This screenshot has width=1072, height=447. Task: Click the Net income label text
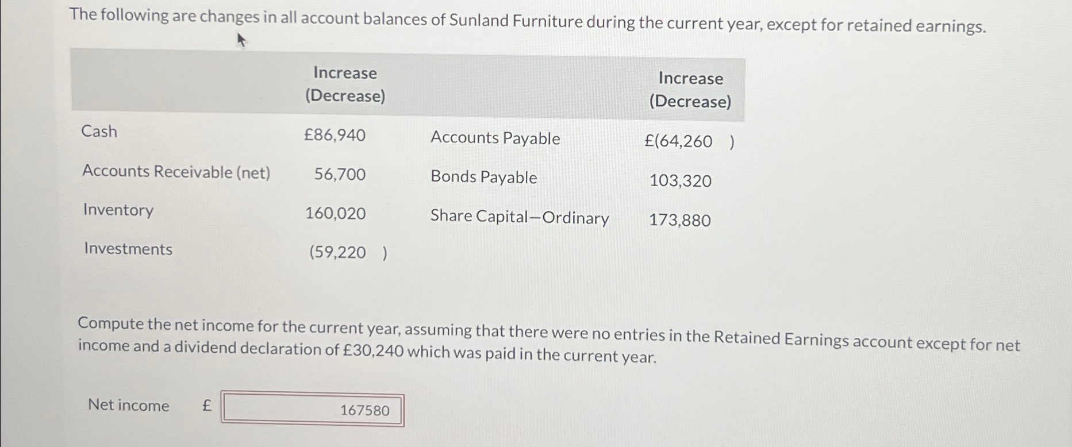pos(128,405)
